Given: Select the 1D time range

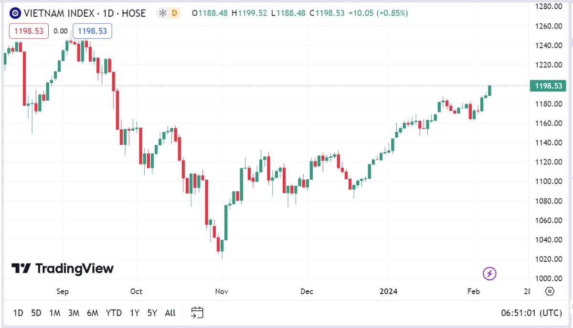Looking at the screenshot, I should [18, 313].
